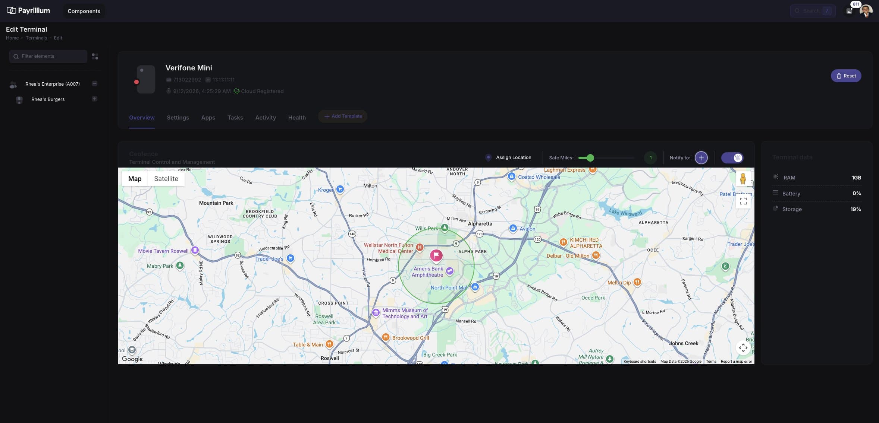Click North Point Mall marker
This screenshot has width=879, height=423.
[475, 287]
